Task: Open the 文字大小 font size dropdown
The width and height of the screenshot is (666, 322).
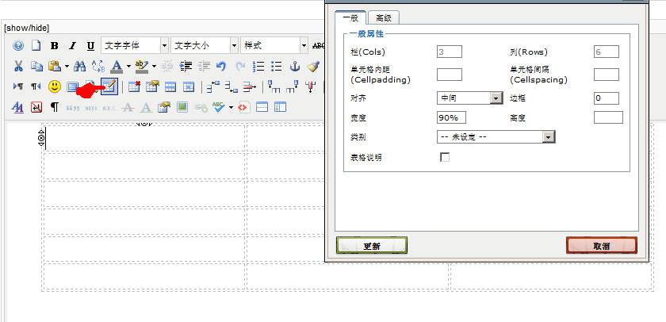Action: coord(205,45)
